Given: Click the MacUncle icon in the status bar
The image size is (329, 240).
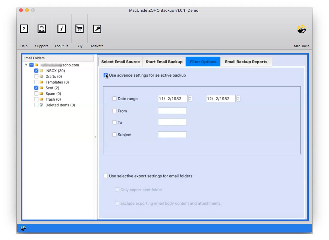Looking at the screenshot, I should 24,228.
